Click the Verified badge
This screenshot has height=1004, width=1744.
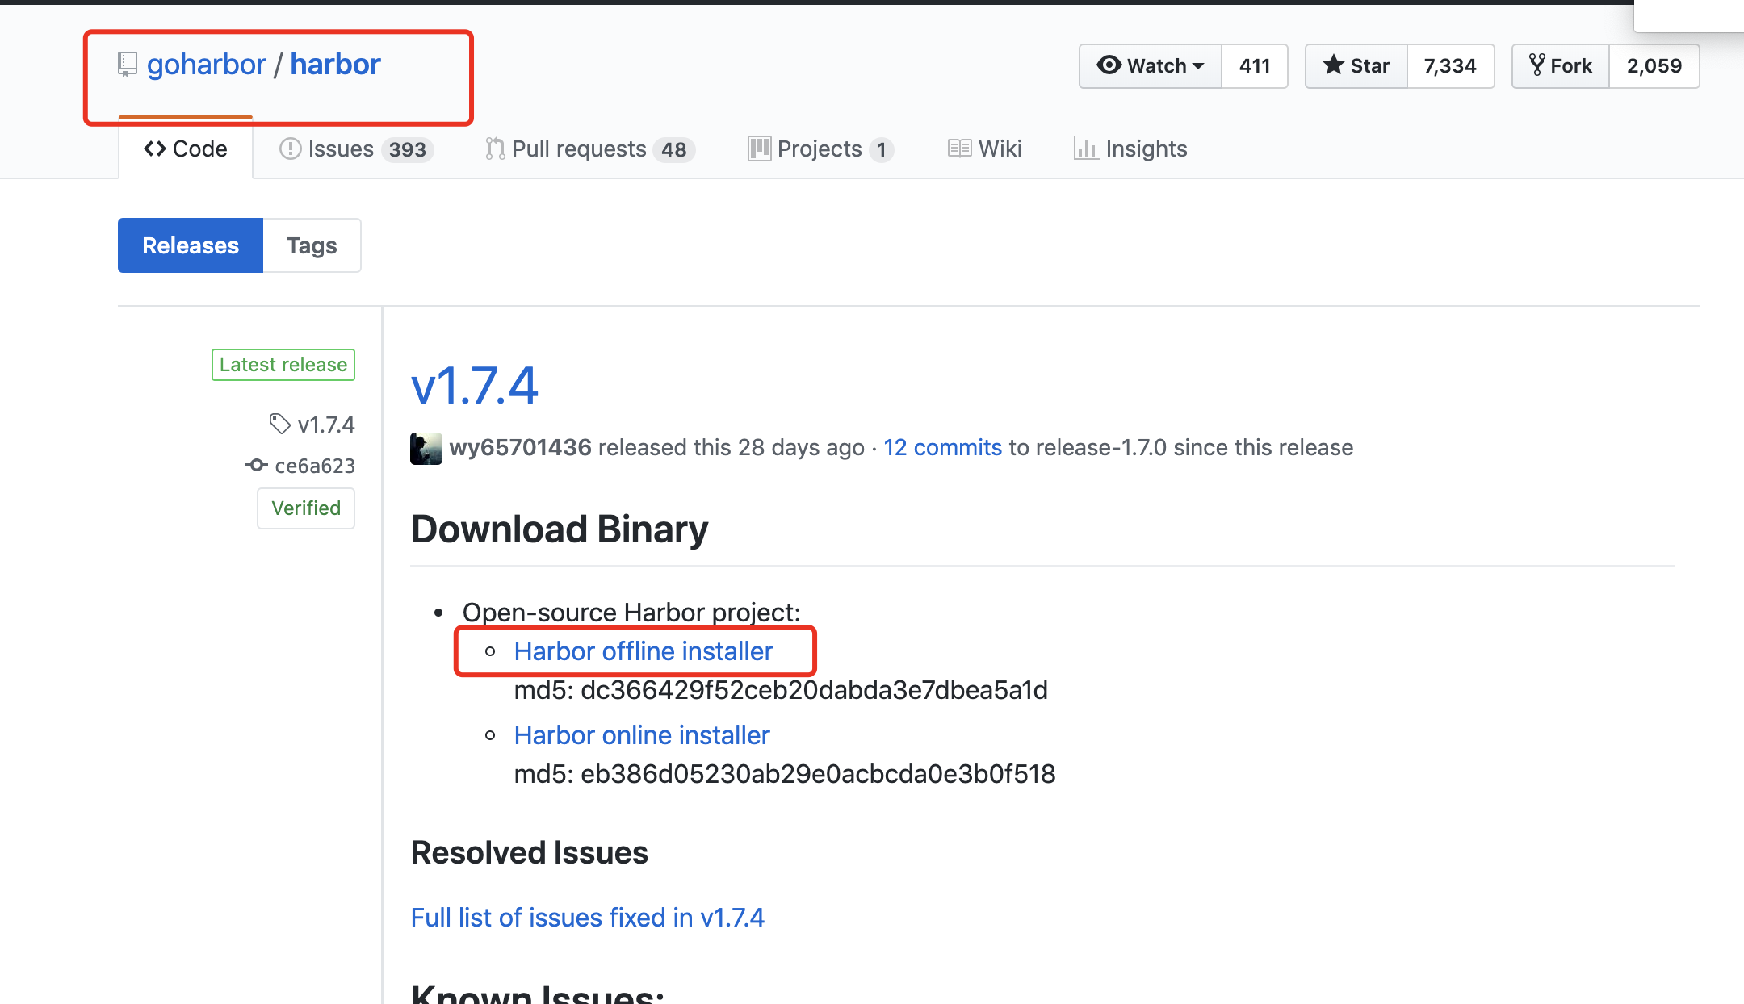pyautogui.click(x=306, y=508)
